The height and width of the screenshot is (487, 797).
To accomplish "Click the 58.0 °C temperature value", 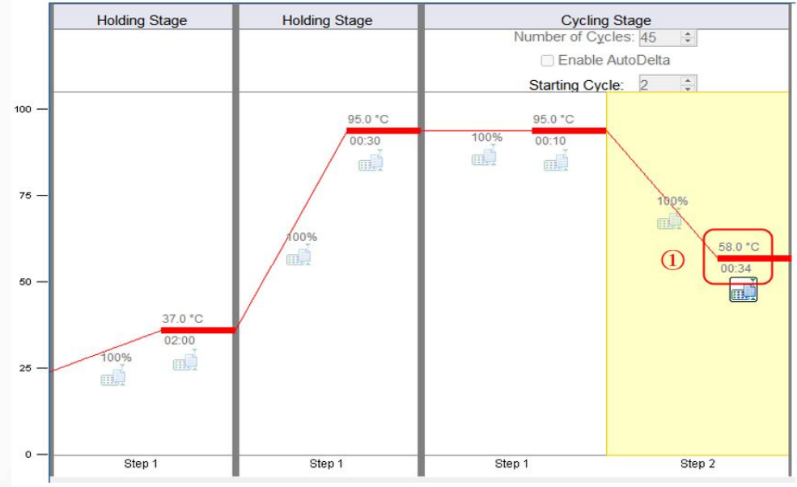I will tap(739, 247).
